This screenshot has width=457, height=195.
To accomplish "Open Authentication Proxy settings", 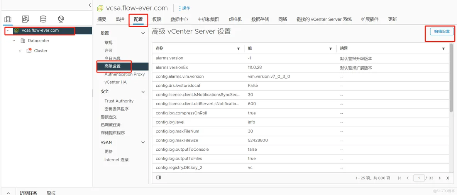I will (125, 74).
